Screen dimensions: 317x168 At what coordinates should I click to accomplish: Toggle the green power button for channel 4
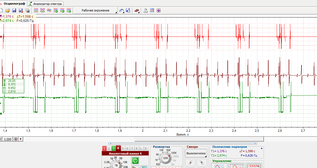tap(135, 161)
